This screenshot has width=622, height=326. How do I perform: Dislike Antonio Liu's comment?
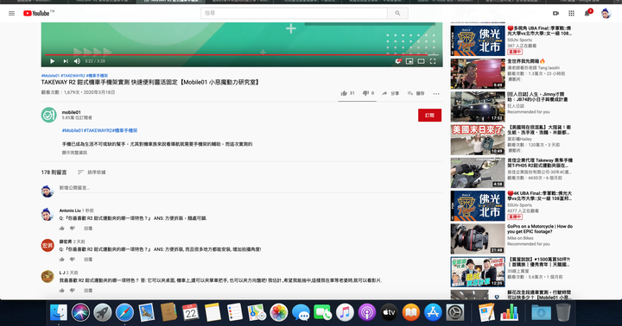tap(73, 229)
